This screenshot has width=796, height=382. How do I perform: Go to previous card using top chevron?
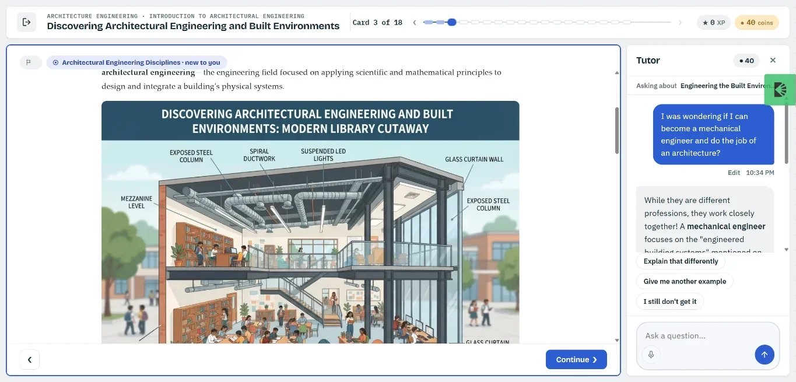(415, 23)
